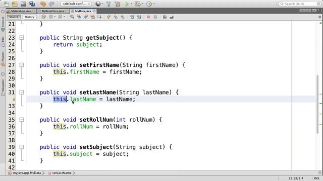Go to the Previous Bookmark icon
The width and height of the screenshot is (323, 181).
pyautogui.click(x=109, y=17)
